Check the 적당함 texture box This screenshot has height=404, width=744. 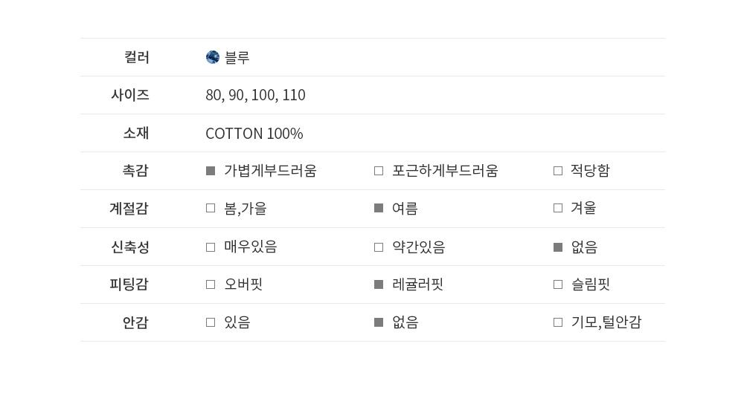click(x=558, y=171)
